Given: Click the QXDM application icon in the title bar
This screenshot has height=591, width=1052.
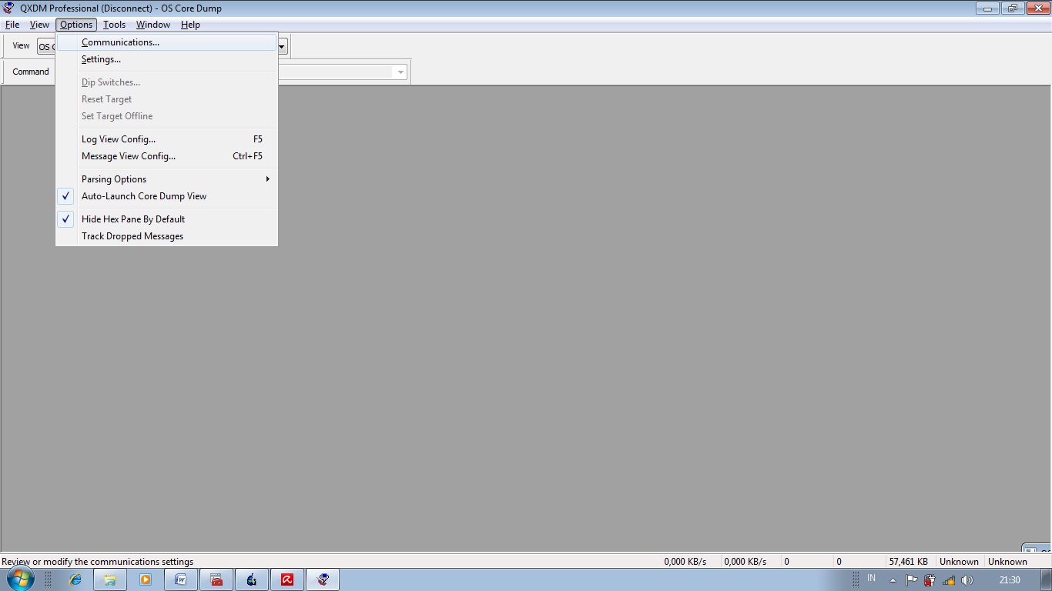Looking at the screenshot, I should (8, 8).
